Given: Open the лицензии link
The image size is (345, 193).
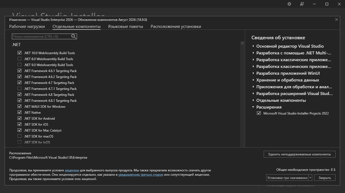Looking at the screenshot, I should pos(72,170).
